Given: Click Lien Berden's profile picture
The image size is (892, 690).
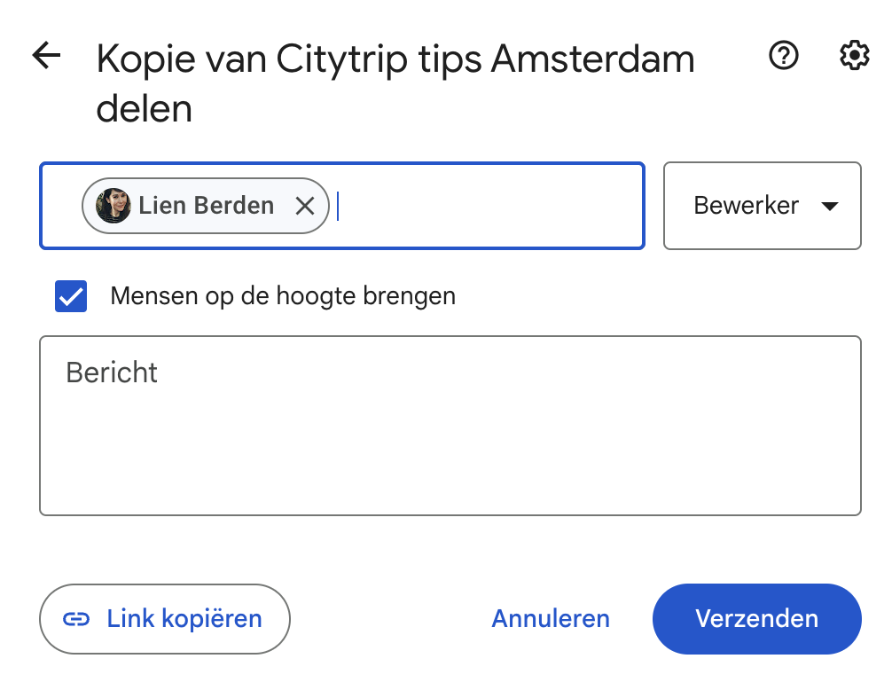Looking at the screenshot, I should click(113, 206).
